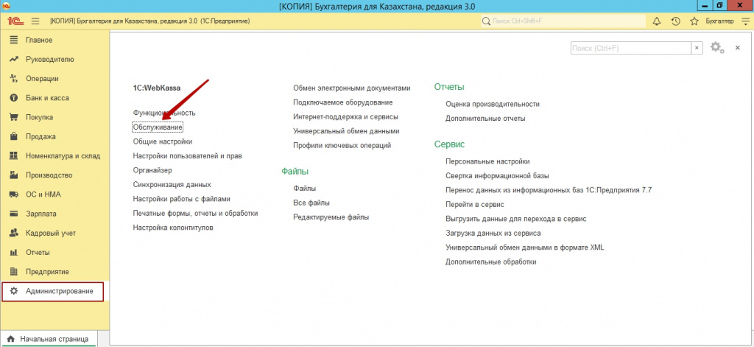Viewport: 754px width, 347px height.
Task: Open Настройка колонтитулов
Action: point(173,228)
